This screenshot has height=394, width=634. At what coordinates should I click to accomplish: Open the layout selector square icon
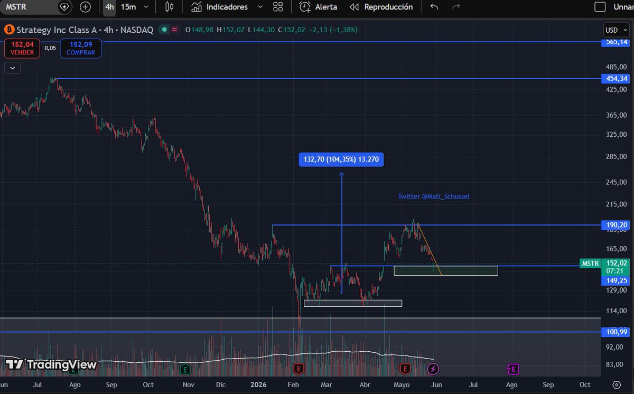[600, 7]
